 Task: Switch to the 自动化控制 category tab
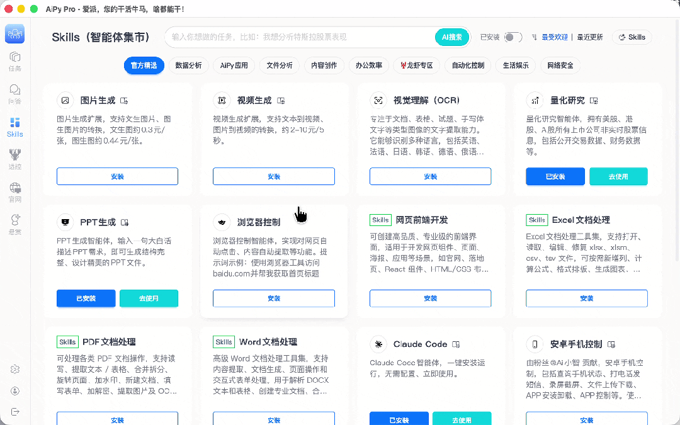click(468, 65)
